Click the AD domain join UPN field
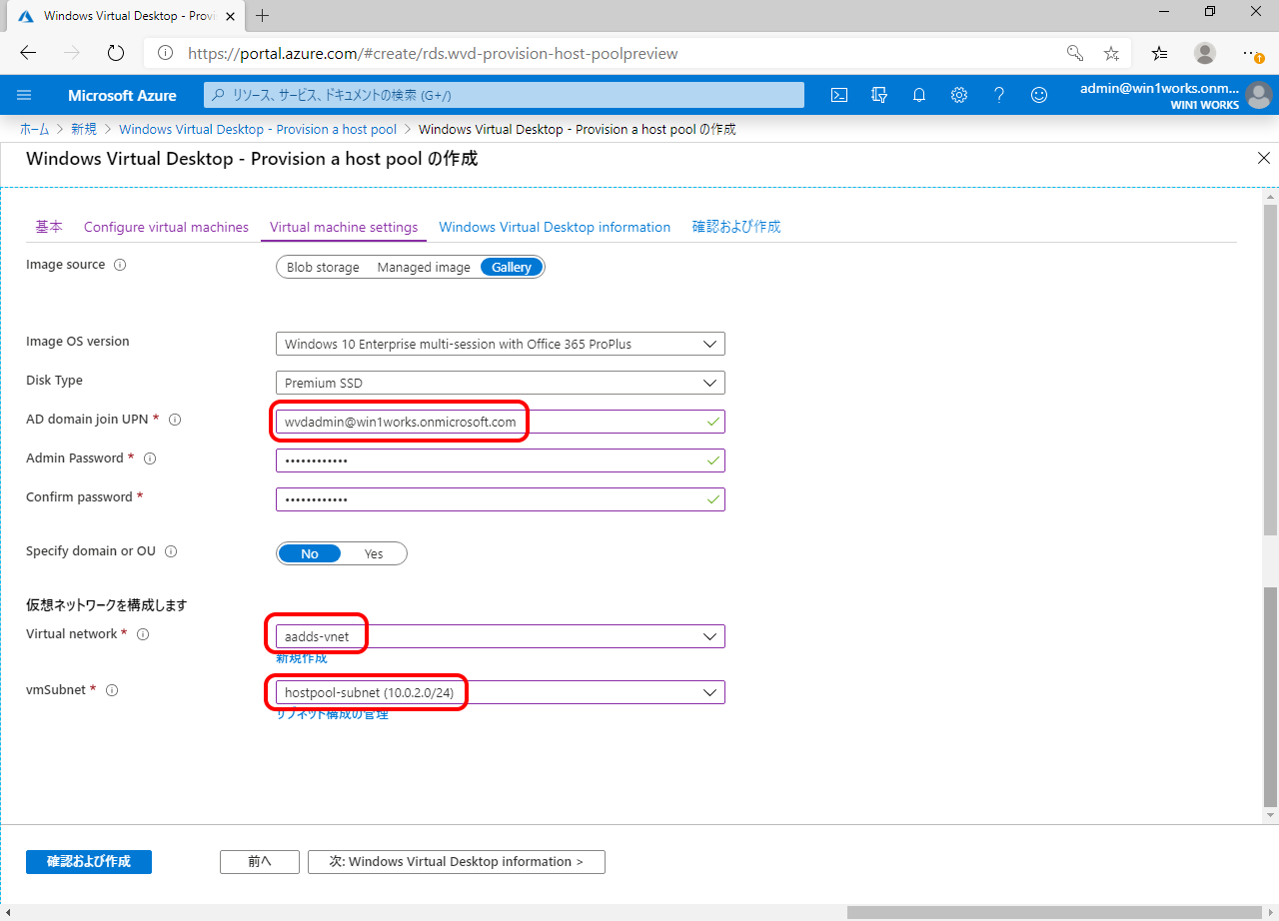The image size is (1279, 921). click(501, 422)
